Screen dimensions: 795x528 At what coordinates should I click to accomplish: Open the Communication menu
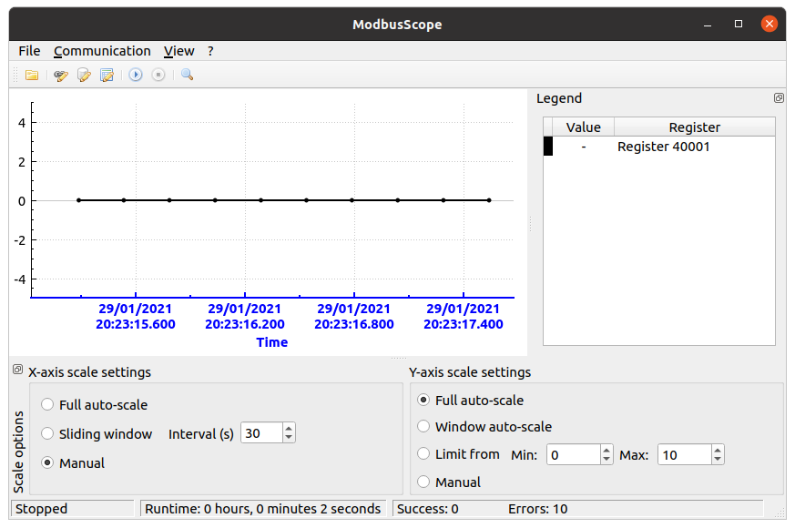point(103,51)
